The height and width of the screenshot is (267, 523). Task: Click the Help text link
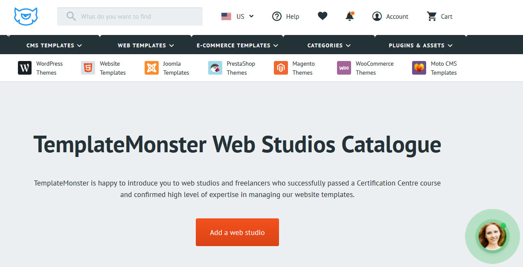[293, 17]
